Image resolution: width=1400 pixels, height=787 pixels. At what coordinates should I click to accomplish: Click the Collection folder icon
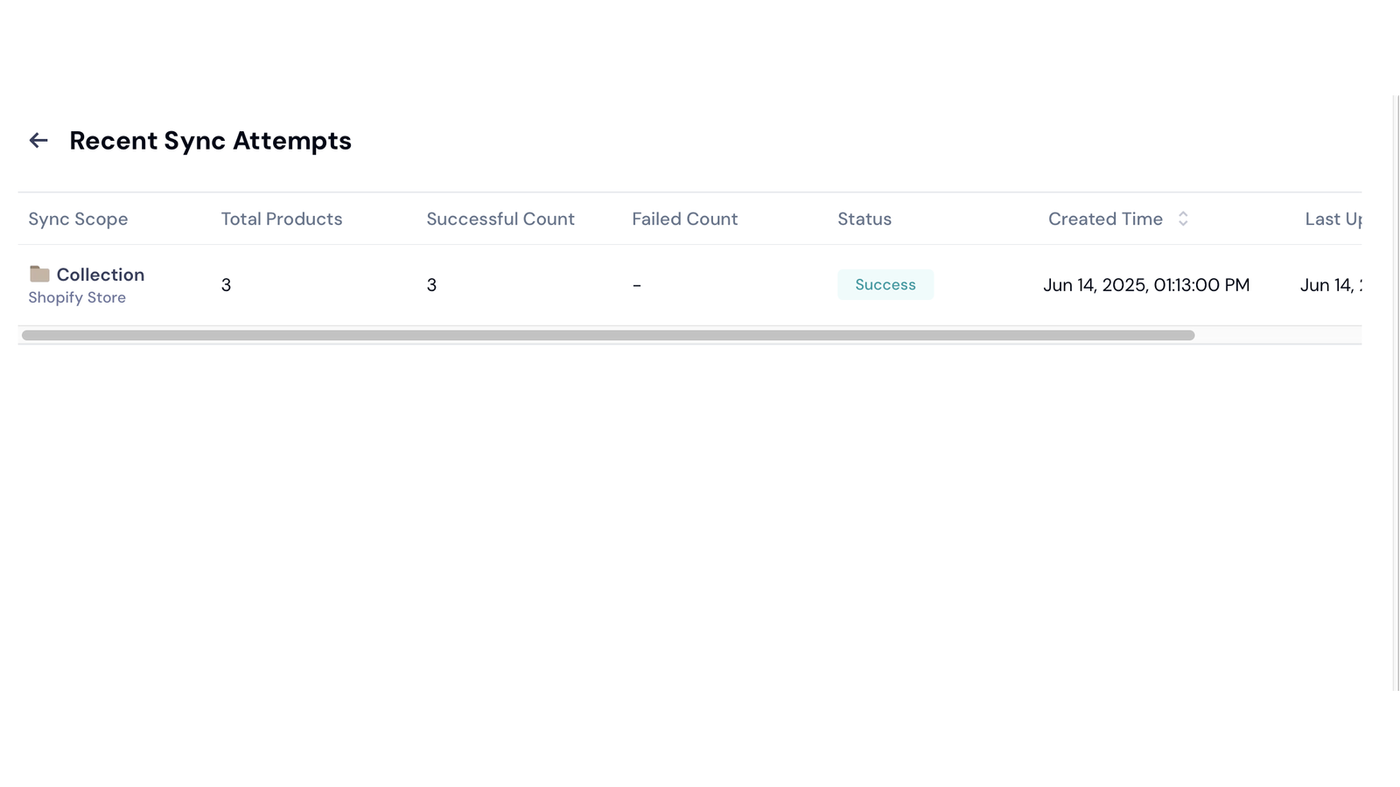pyautogui.click(x=39, y=274)
